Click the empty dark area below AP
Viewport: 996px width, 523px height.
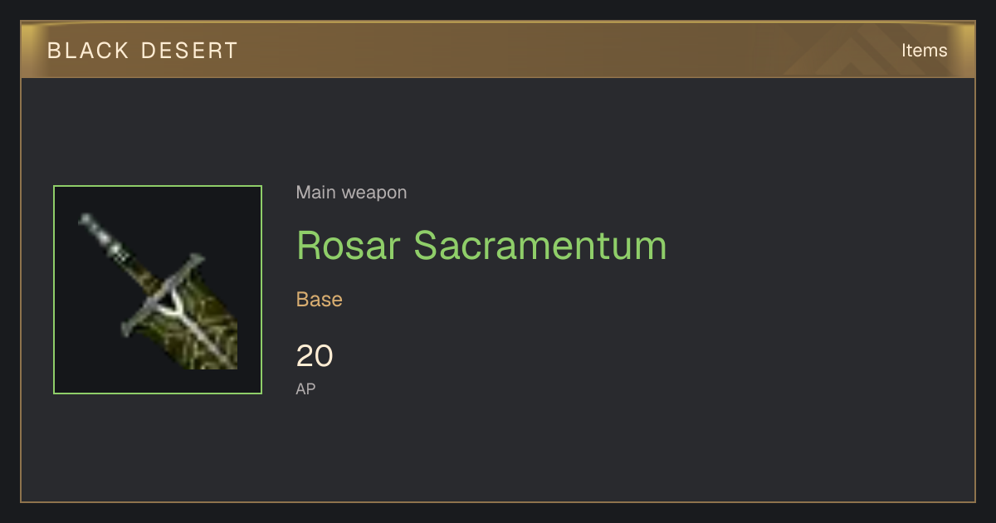coord(498,448)
